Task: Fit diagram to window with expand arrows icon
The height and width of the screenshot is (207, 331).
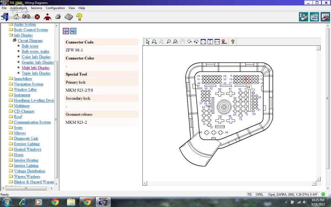Action: pos(203,42)
